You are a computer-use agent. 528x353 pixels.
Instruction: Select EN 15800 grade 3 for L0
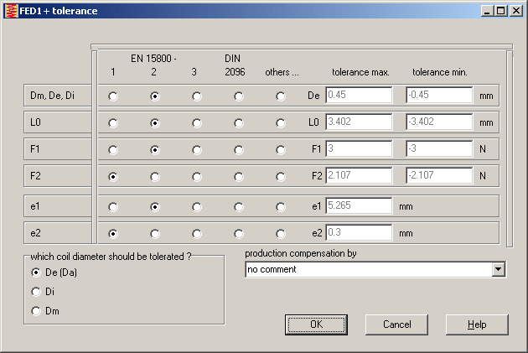tap(197, 123)
